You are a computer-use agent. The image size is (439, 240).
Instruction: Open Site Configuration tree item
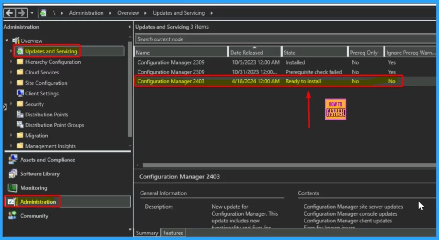[46, 83]
